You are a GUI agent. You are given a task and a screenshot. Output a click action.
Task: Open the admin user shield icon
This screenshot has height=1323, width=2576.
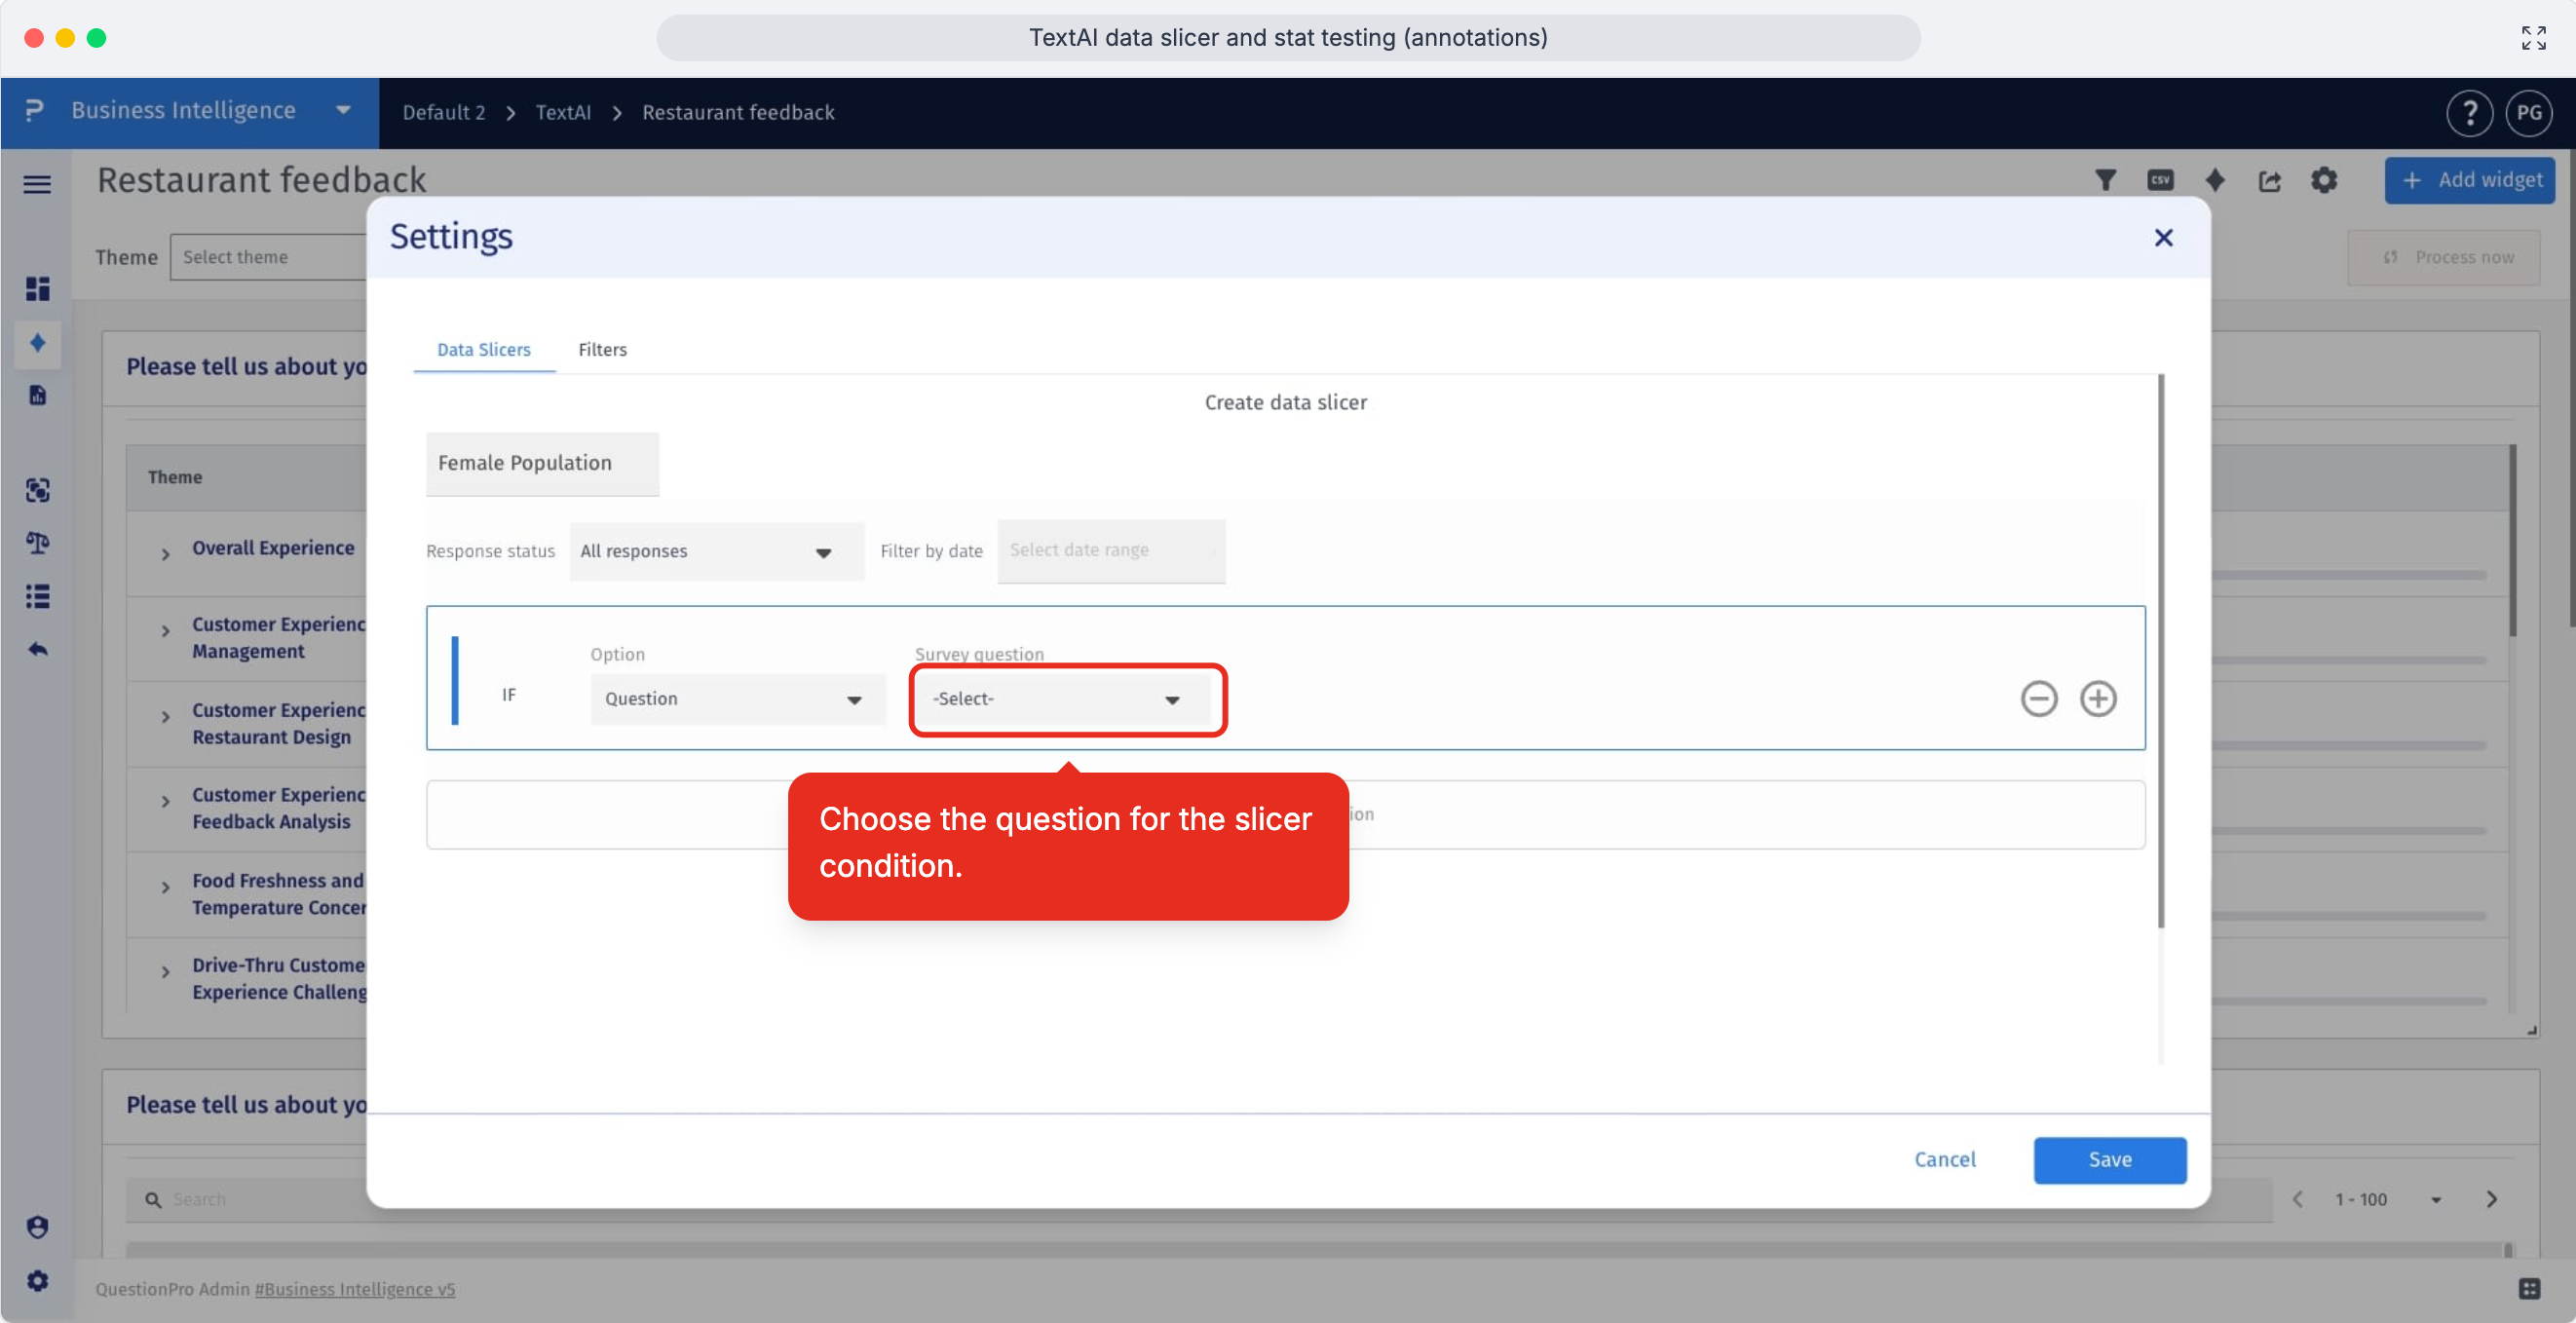click(x=37, y=1227)
